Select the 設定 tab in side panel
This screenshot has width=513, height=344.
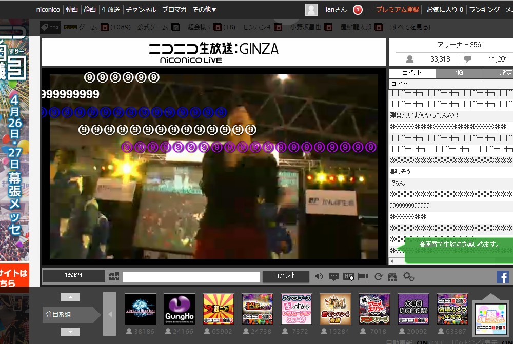point(498,73)
